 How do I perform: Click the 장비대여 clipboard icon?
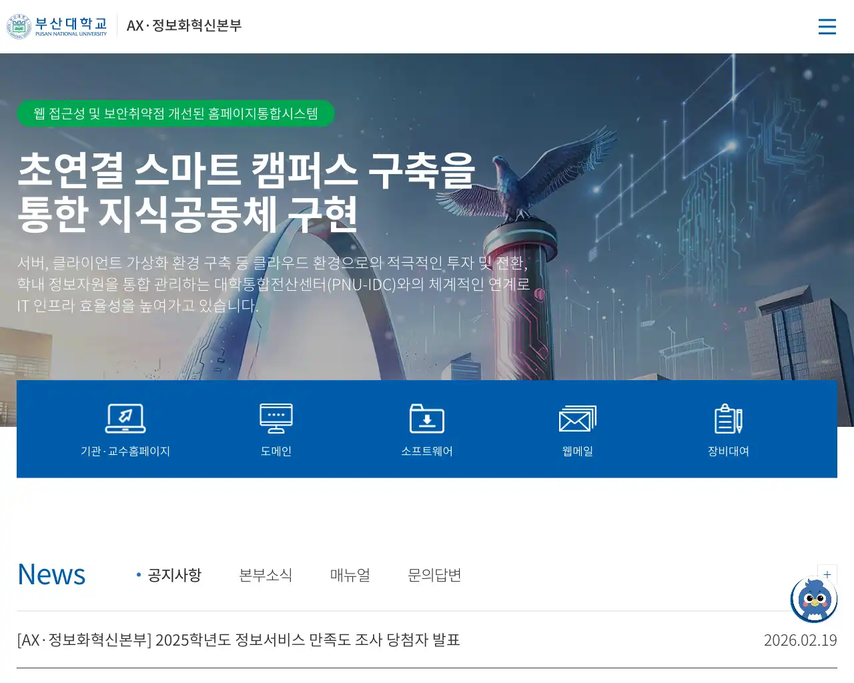[727, 418]
